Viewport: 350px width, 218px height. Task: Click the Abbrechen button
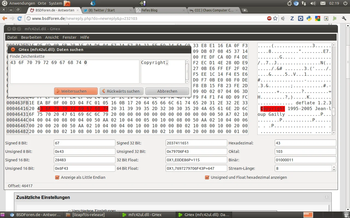167,91
